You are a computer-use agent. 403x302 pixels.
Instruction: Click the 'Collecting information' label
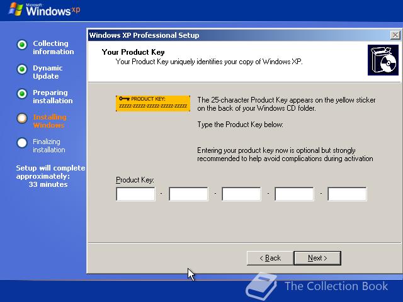pyautogui.click(x=53, y=48)
